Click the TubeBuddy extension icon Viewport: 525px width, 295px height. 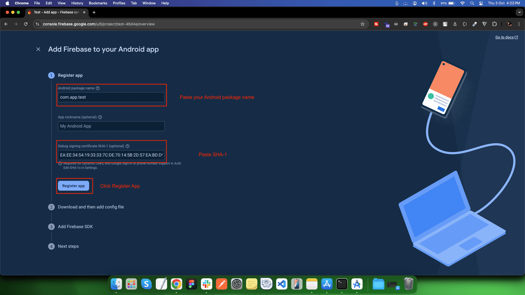click(x=376, y=24)
